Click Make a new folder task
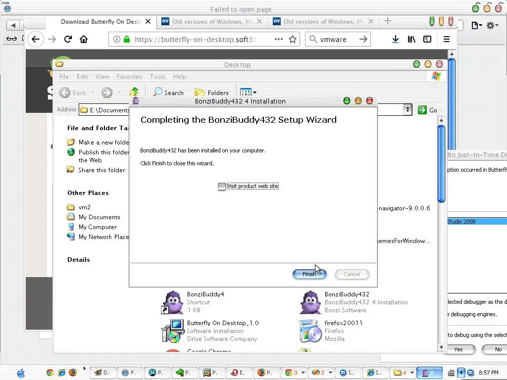The height and width of the screenshot is (380, 507). coord(98,142)
